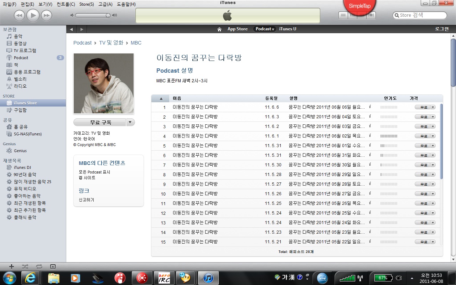
Task: Expand price dropdown arrow for episode 12
Action: [433, 213]
